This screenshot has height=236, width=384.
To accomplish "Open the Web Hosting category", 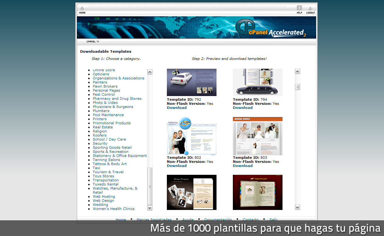I will pos(104,196).
